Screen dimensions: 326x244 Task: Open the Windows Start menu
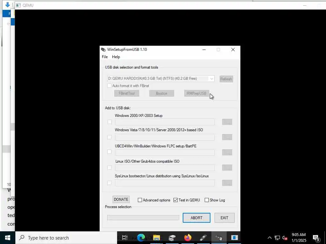coord(8,238)
